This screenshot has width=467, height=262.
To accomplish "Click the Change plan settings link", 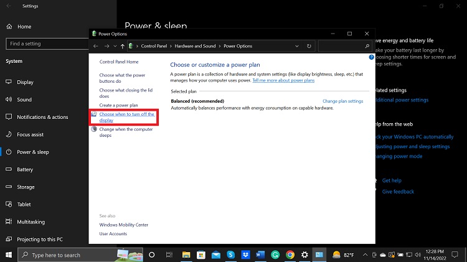I will click(342, 101).
